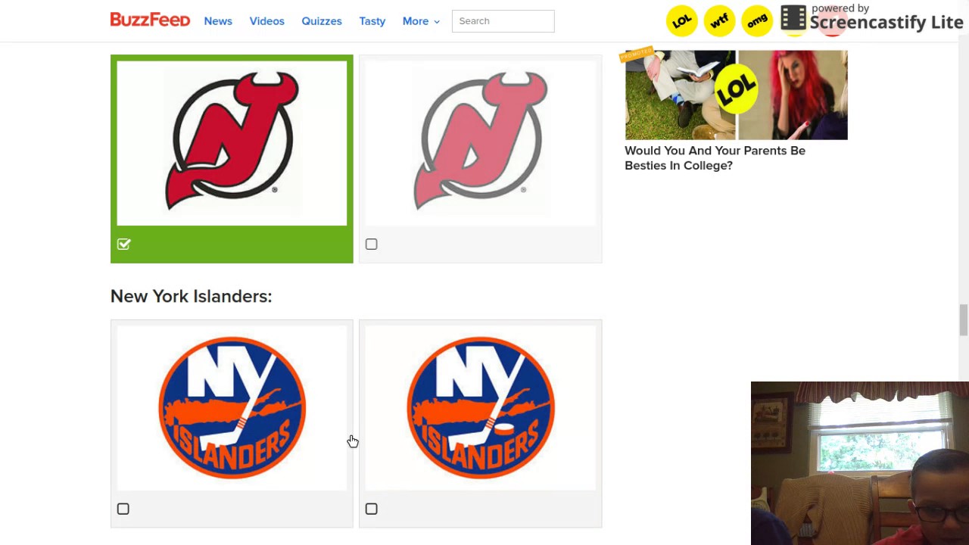The image size is (969, 545).
Task: Go to the News section
Action: pyautogui.click(x=218, y=21)
